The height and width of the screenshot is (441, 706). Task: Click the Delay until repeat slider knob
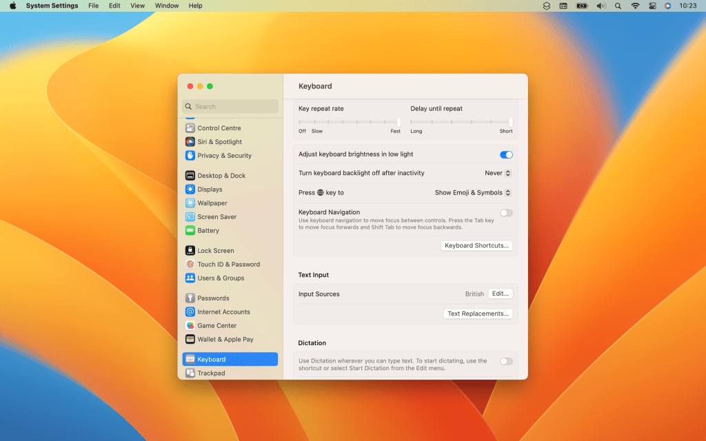click(511, 122)
